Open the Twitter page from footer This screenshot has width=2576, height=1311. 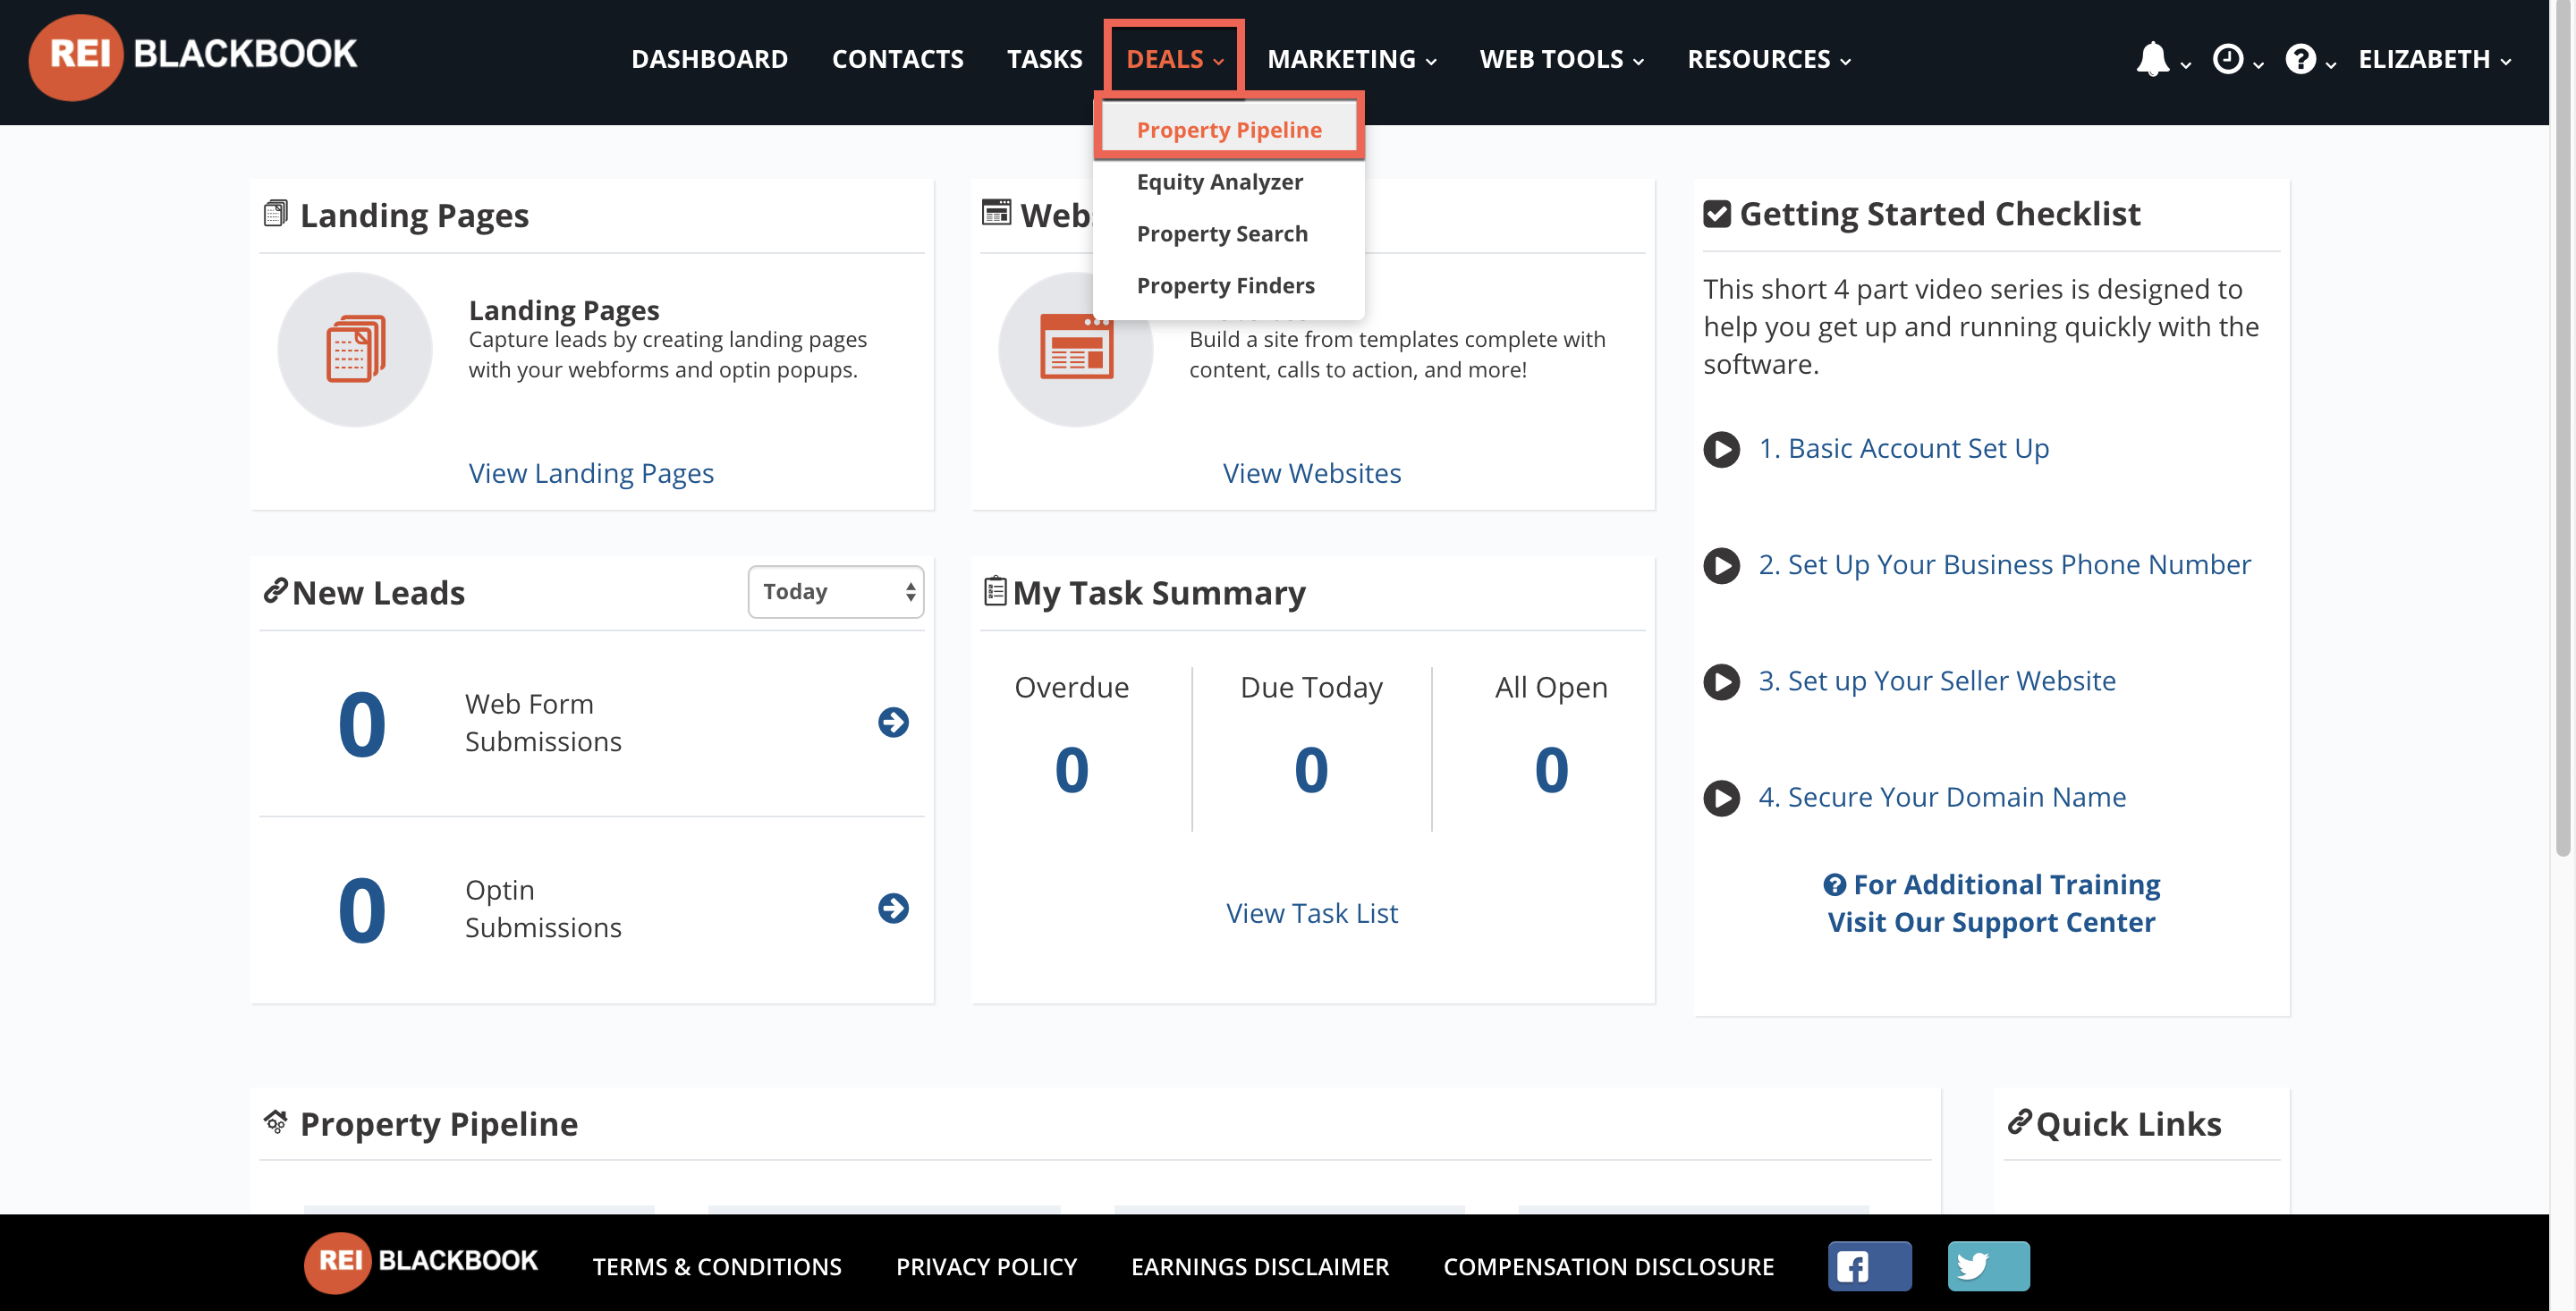(x=1988, y=1266)
